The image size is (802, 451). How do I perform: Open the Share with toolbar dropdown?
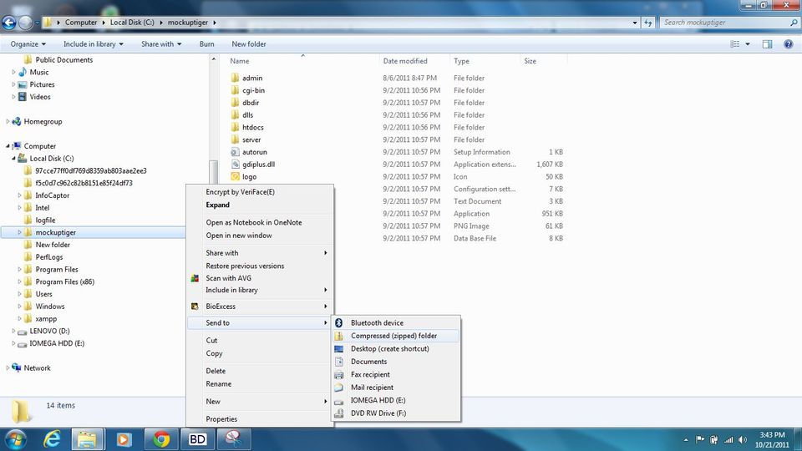tap(161, 44)
